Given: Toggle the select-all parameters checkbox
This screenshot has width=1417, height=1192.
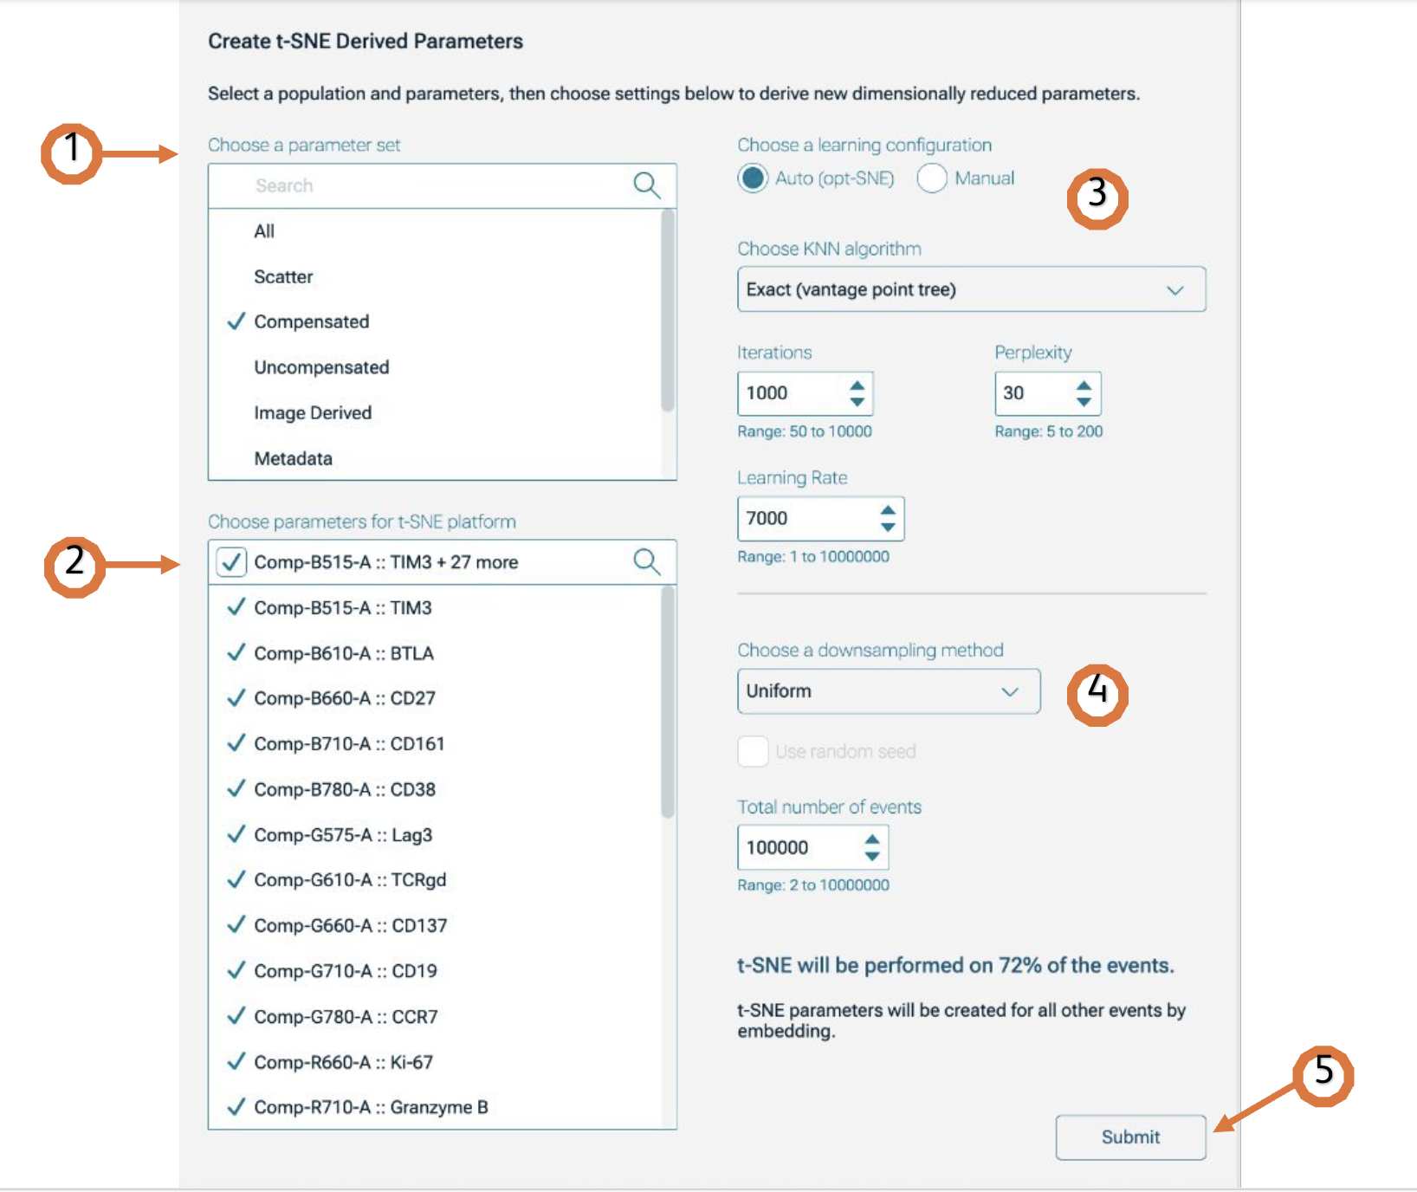Looking at the screenshot, I should pyautogui.click(x=231, y=561).
